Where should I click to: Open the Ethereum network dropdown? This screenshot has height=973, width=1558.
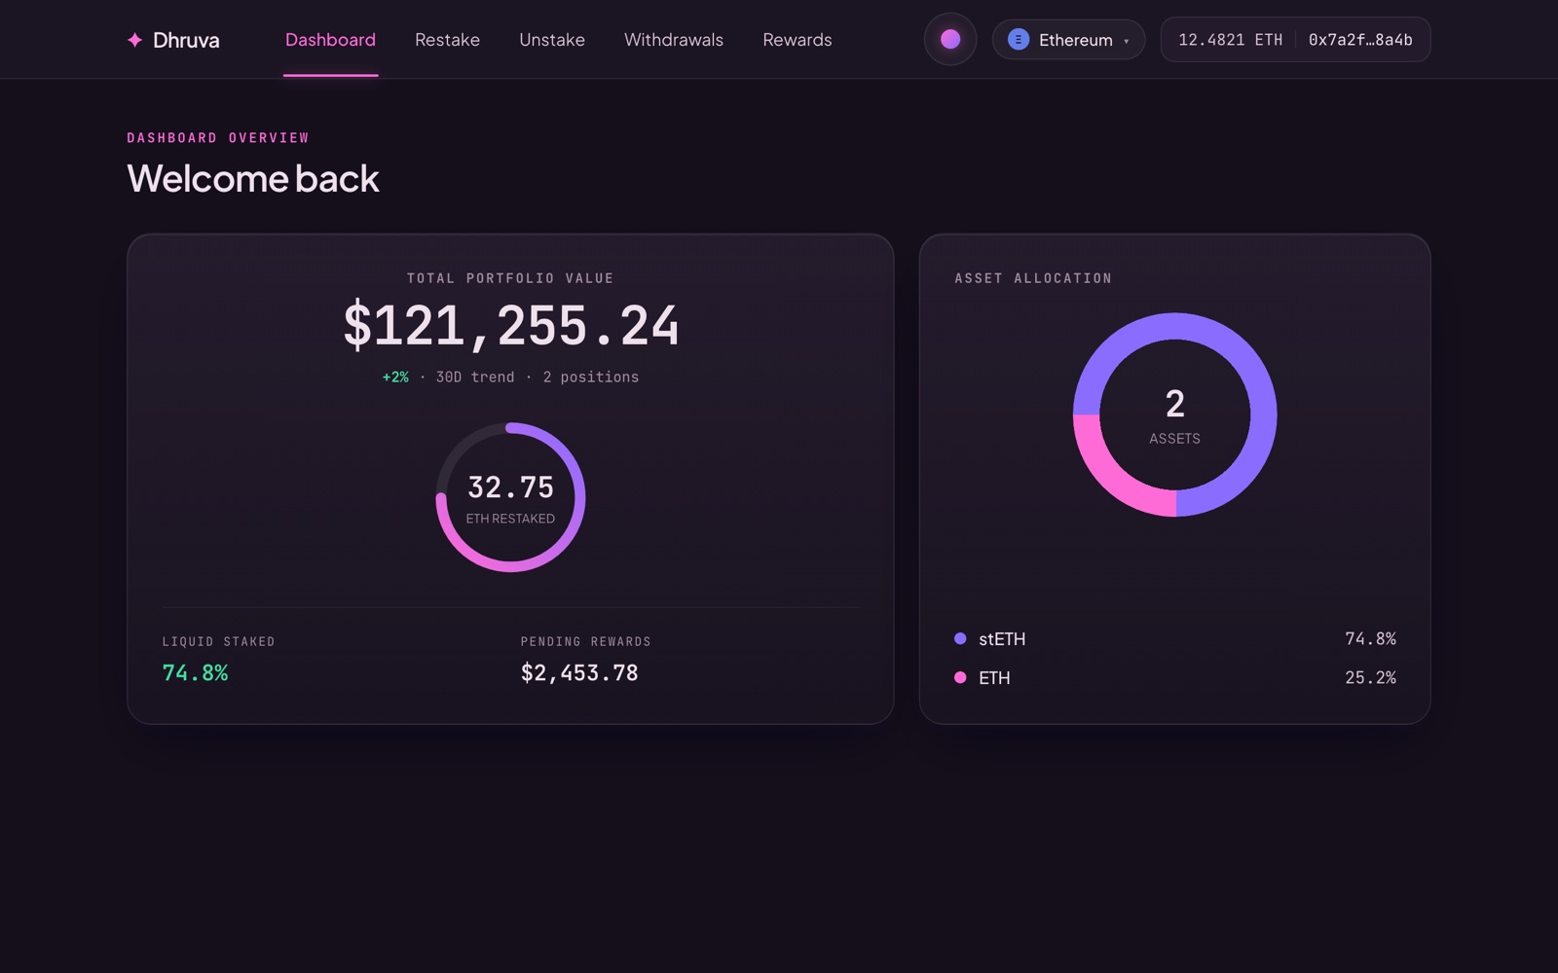coord(1068,40)
